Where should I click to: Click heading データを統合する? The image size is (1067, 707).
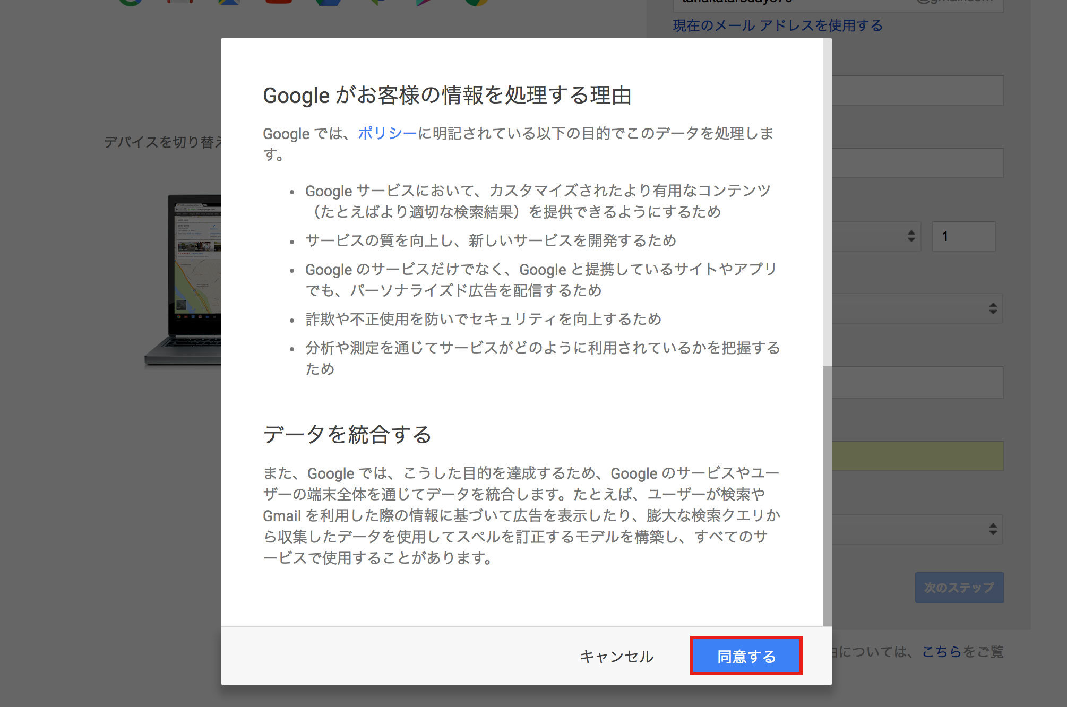tap(347, 434)
